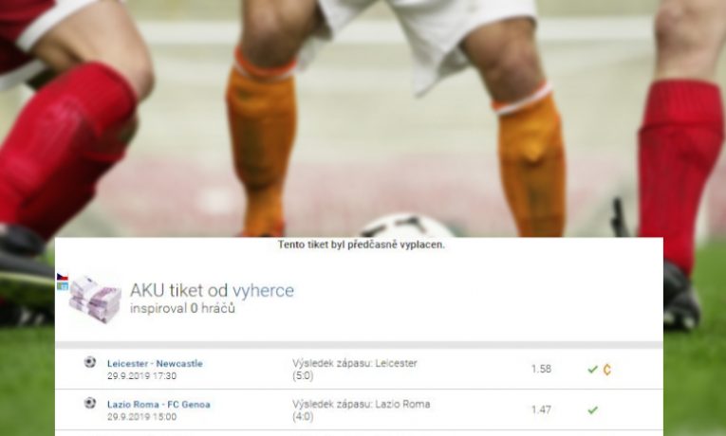Viewport: 726px width, 436px height.
Task: Click the Výsledek zápasu: Leicester bet text
Action: (355, 363)
